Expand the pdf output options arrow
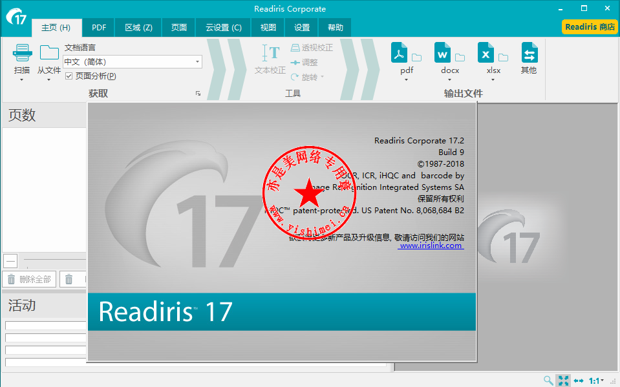 [406, 80]
